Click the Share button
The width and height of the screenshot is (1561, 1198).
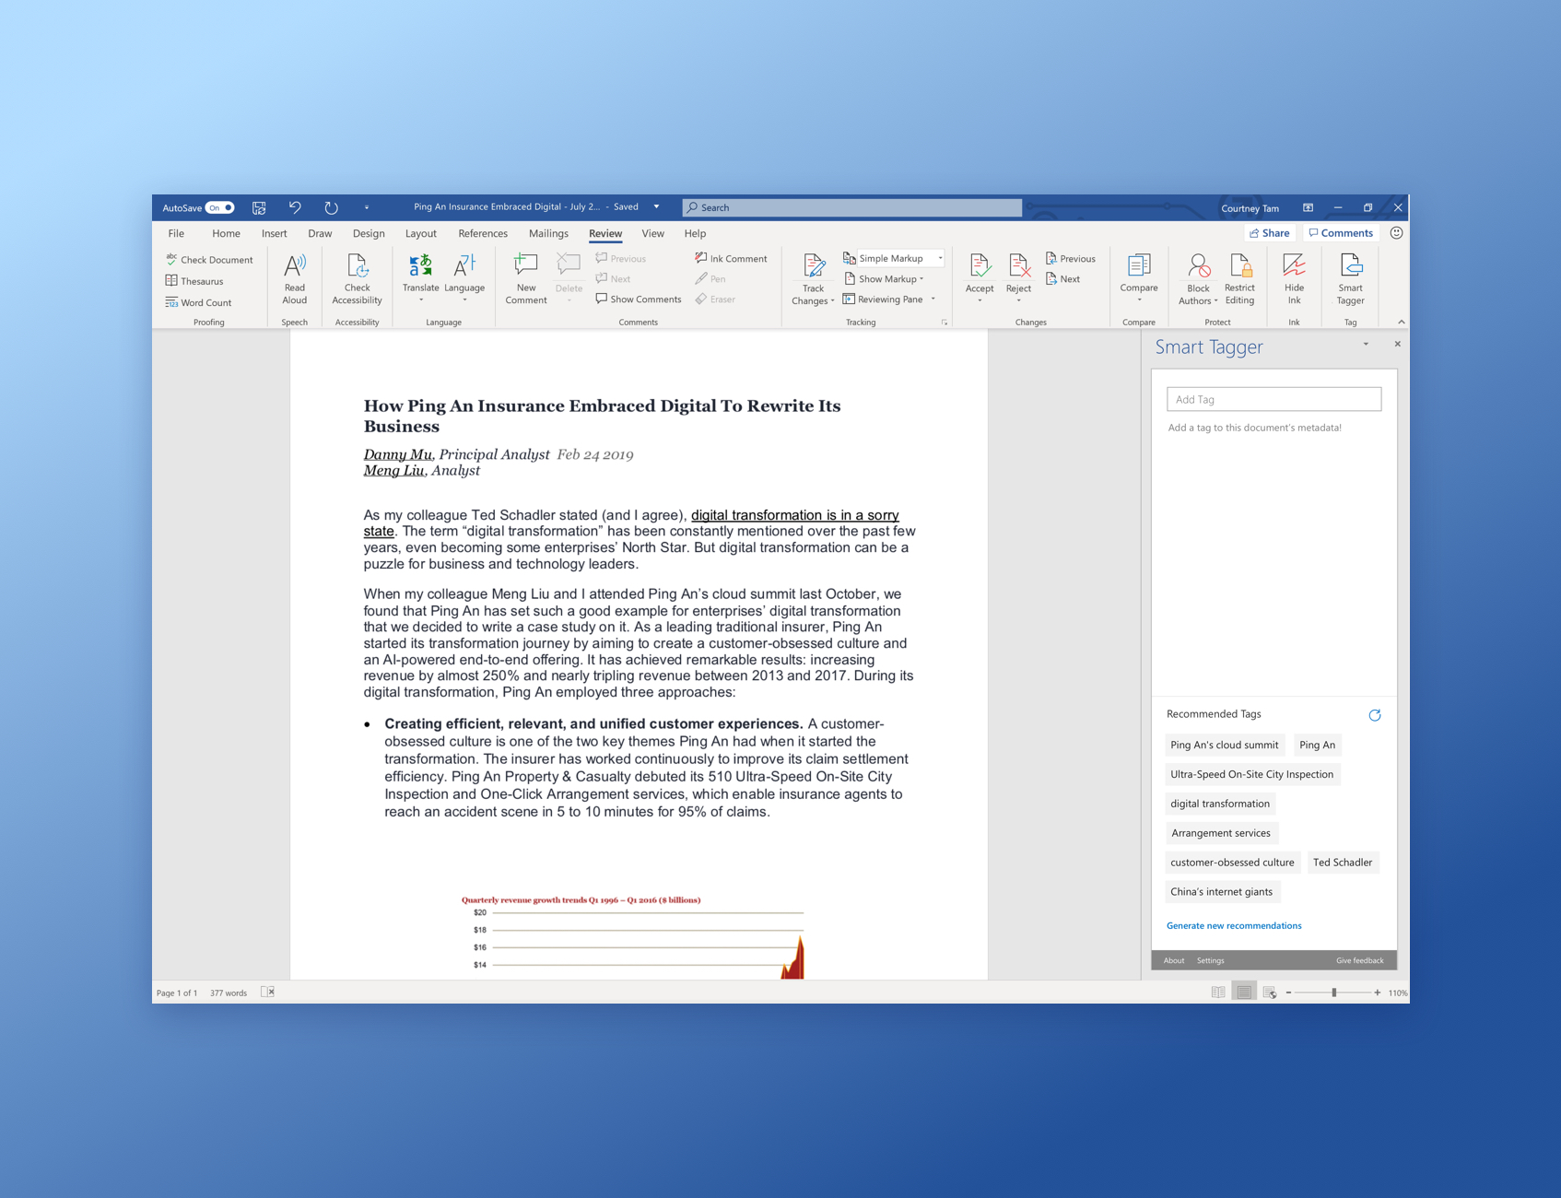pos(1270,233)
